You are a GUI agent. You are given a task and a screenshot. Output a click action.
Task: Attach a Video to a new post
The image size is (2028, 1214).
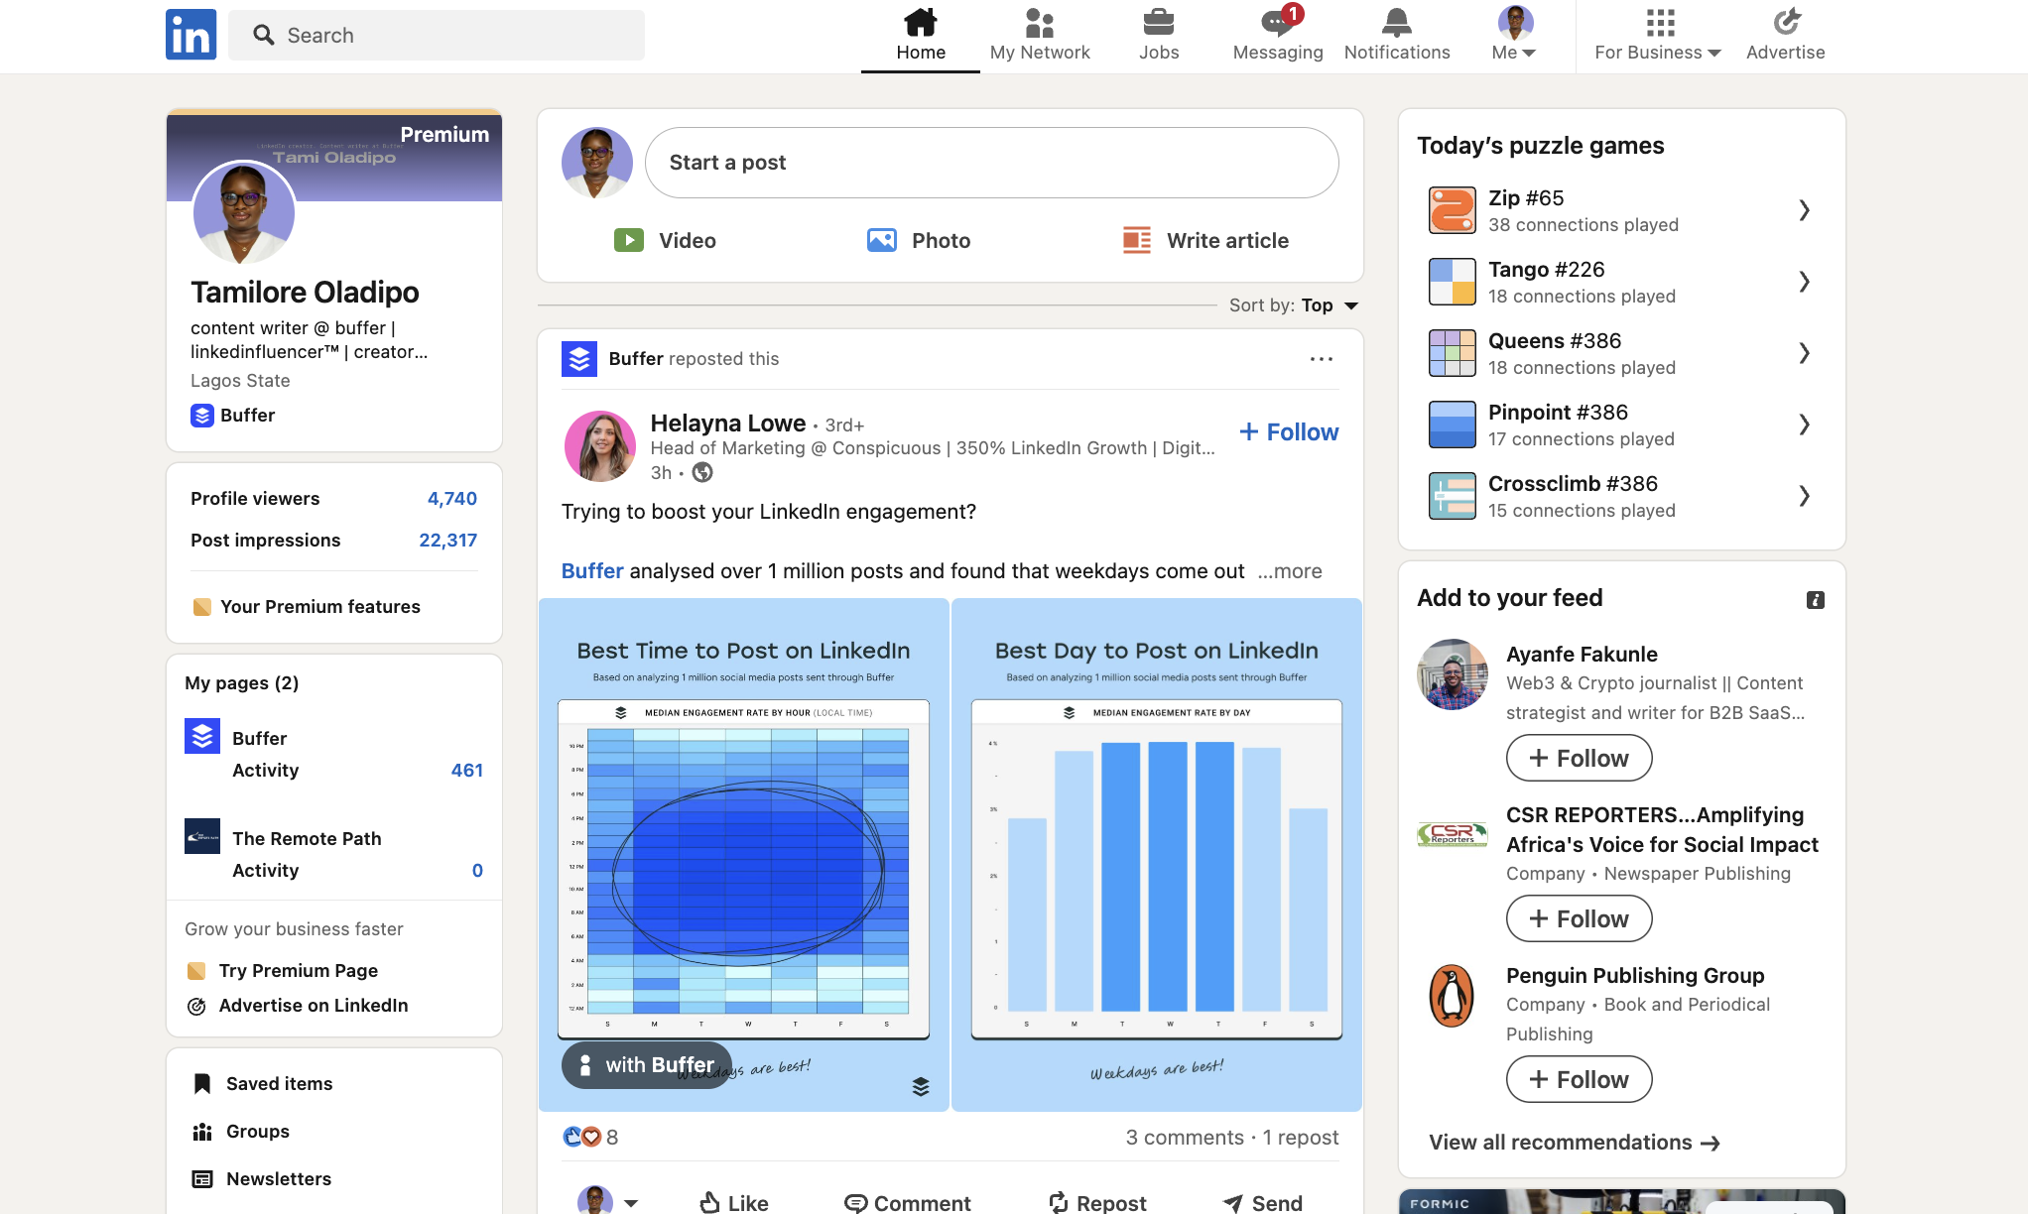tap(665, 240)
